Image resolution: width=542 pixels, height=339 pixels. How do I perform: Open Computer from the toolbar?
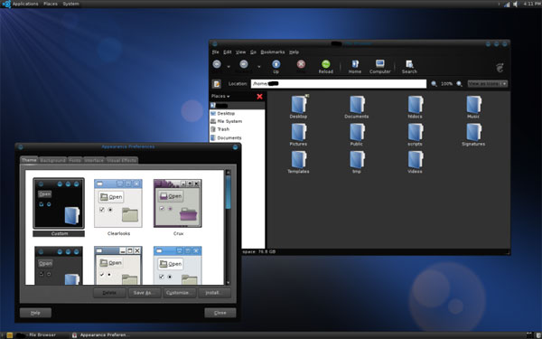coord(380,66)
